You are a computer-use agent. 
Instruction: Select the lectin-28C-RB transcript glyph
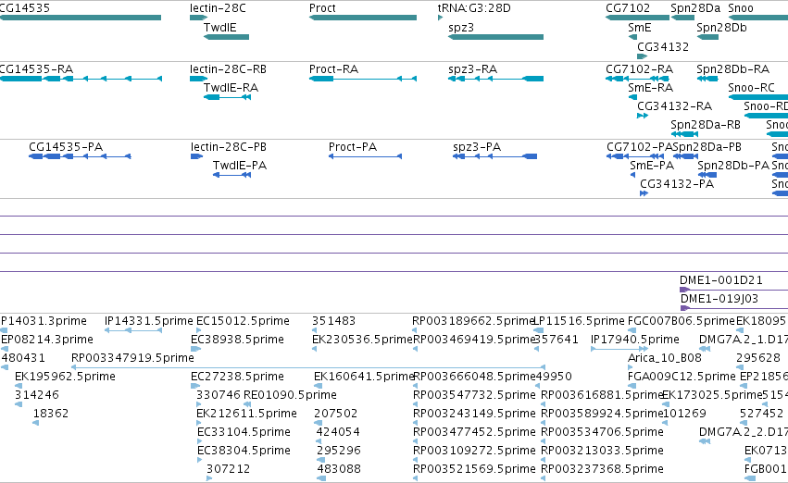click(198, 79)
